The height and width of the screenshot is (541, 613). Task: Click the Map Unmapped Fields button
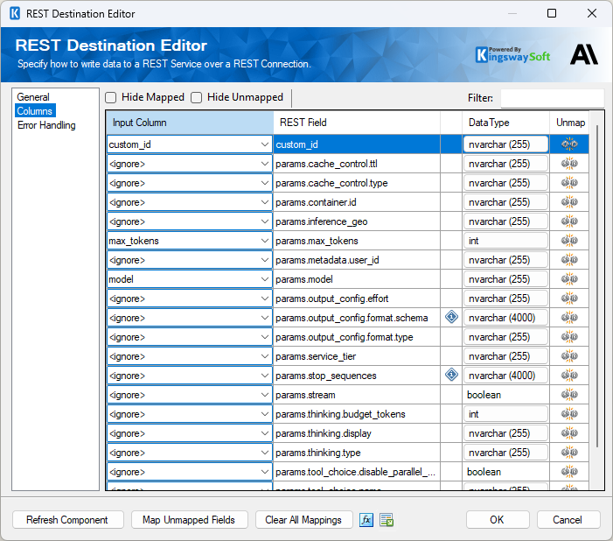[189, 520]
